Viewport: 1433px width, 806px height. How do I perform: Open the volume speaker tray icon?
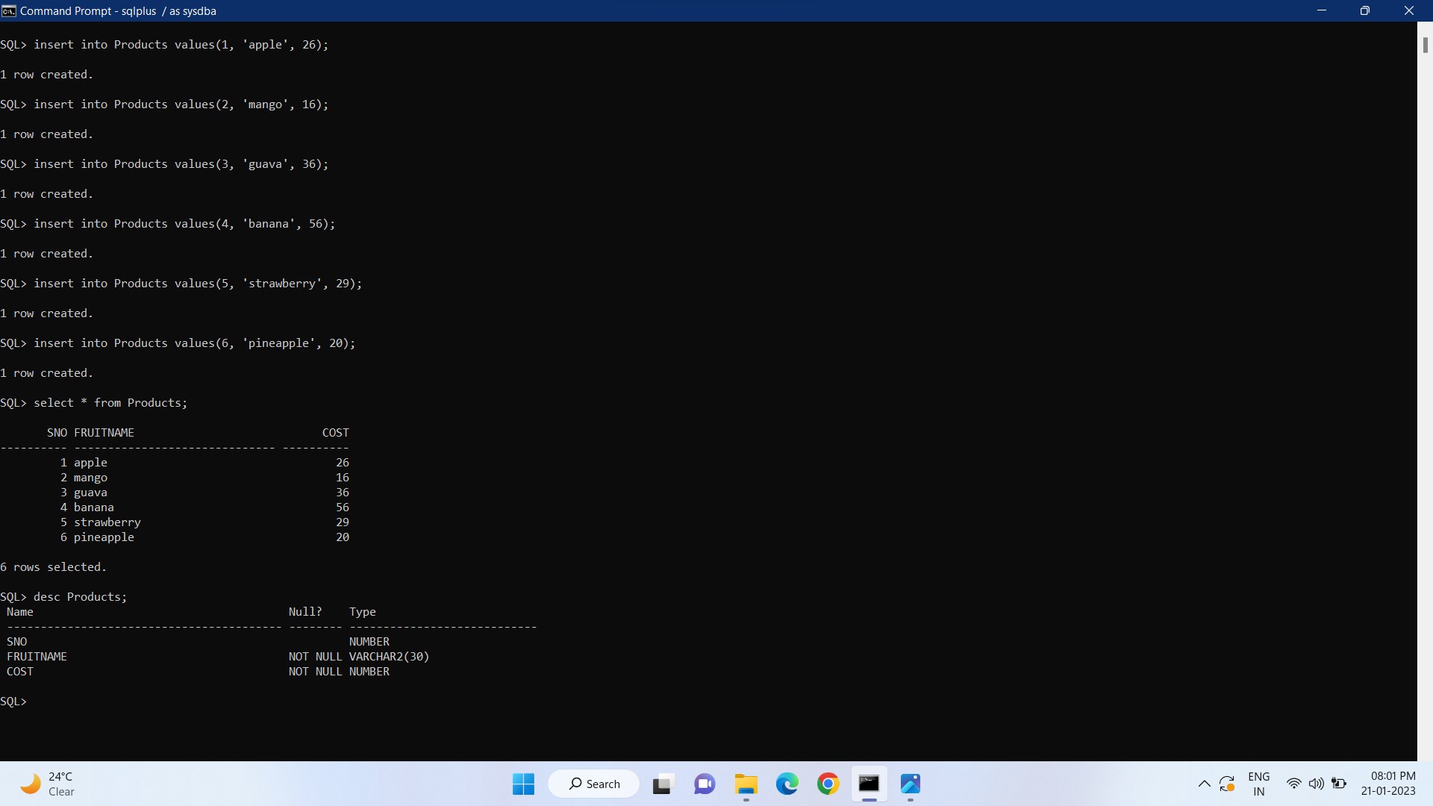(x=1316, y=784)
